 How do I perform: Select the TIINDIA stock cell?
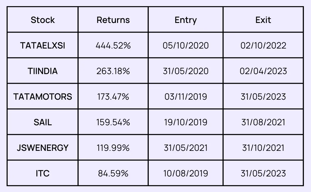pos(43,71)
